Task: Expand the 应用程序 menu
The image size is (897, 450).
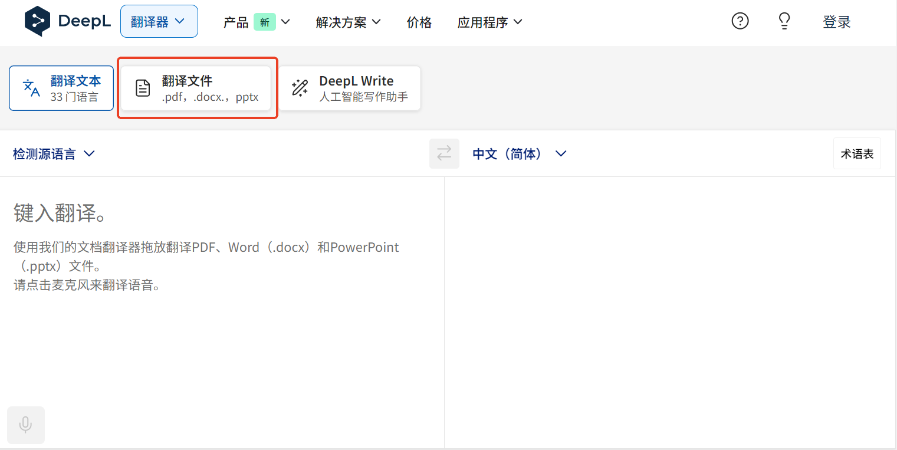Action: (490, 22)
